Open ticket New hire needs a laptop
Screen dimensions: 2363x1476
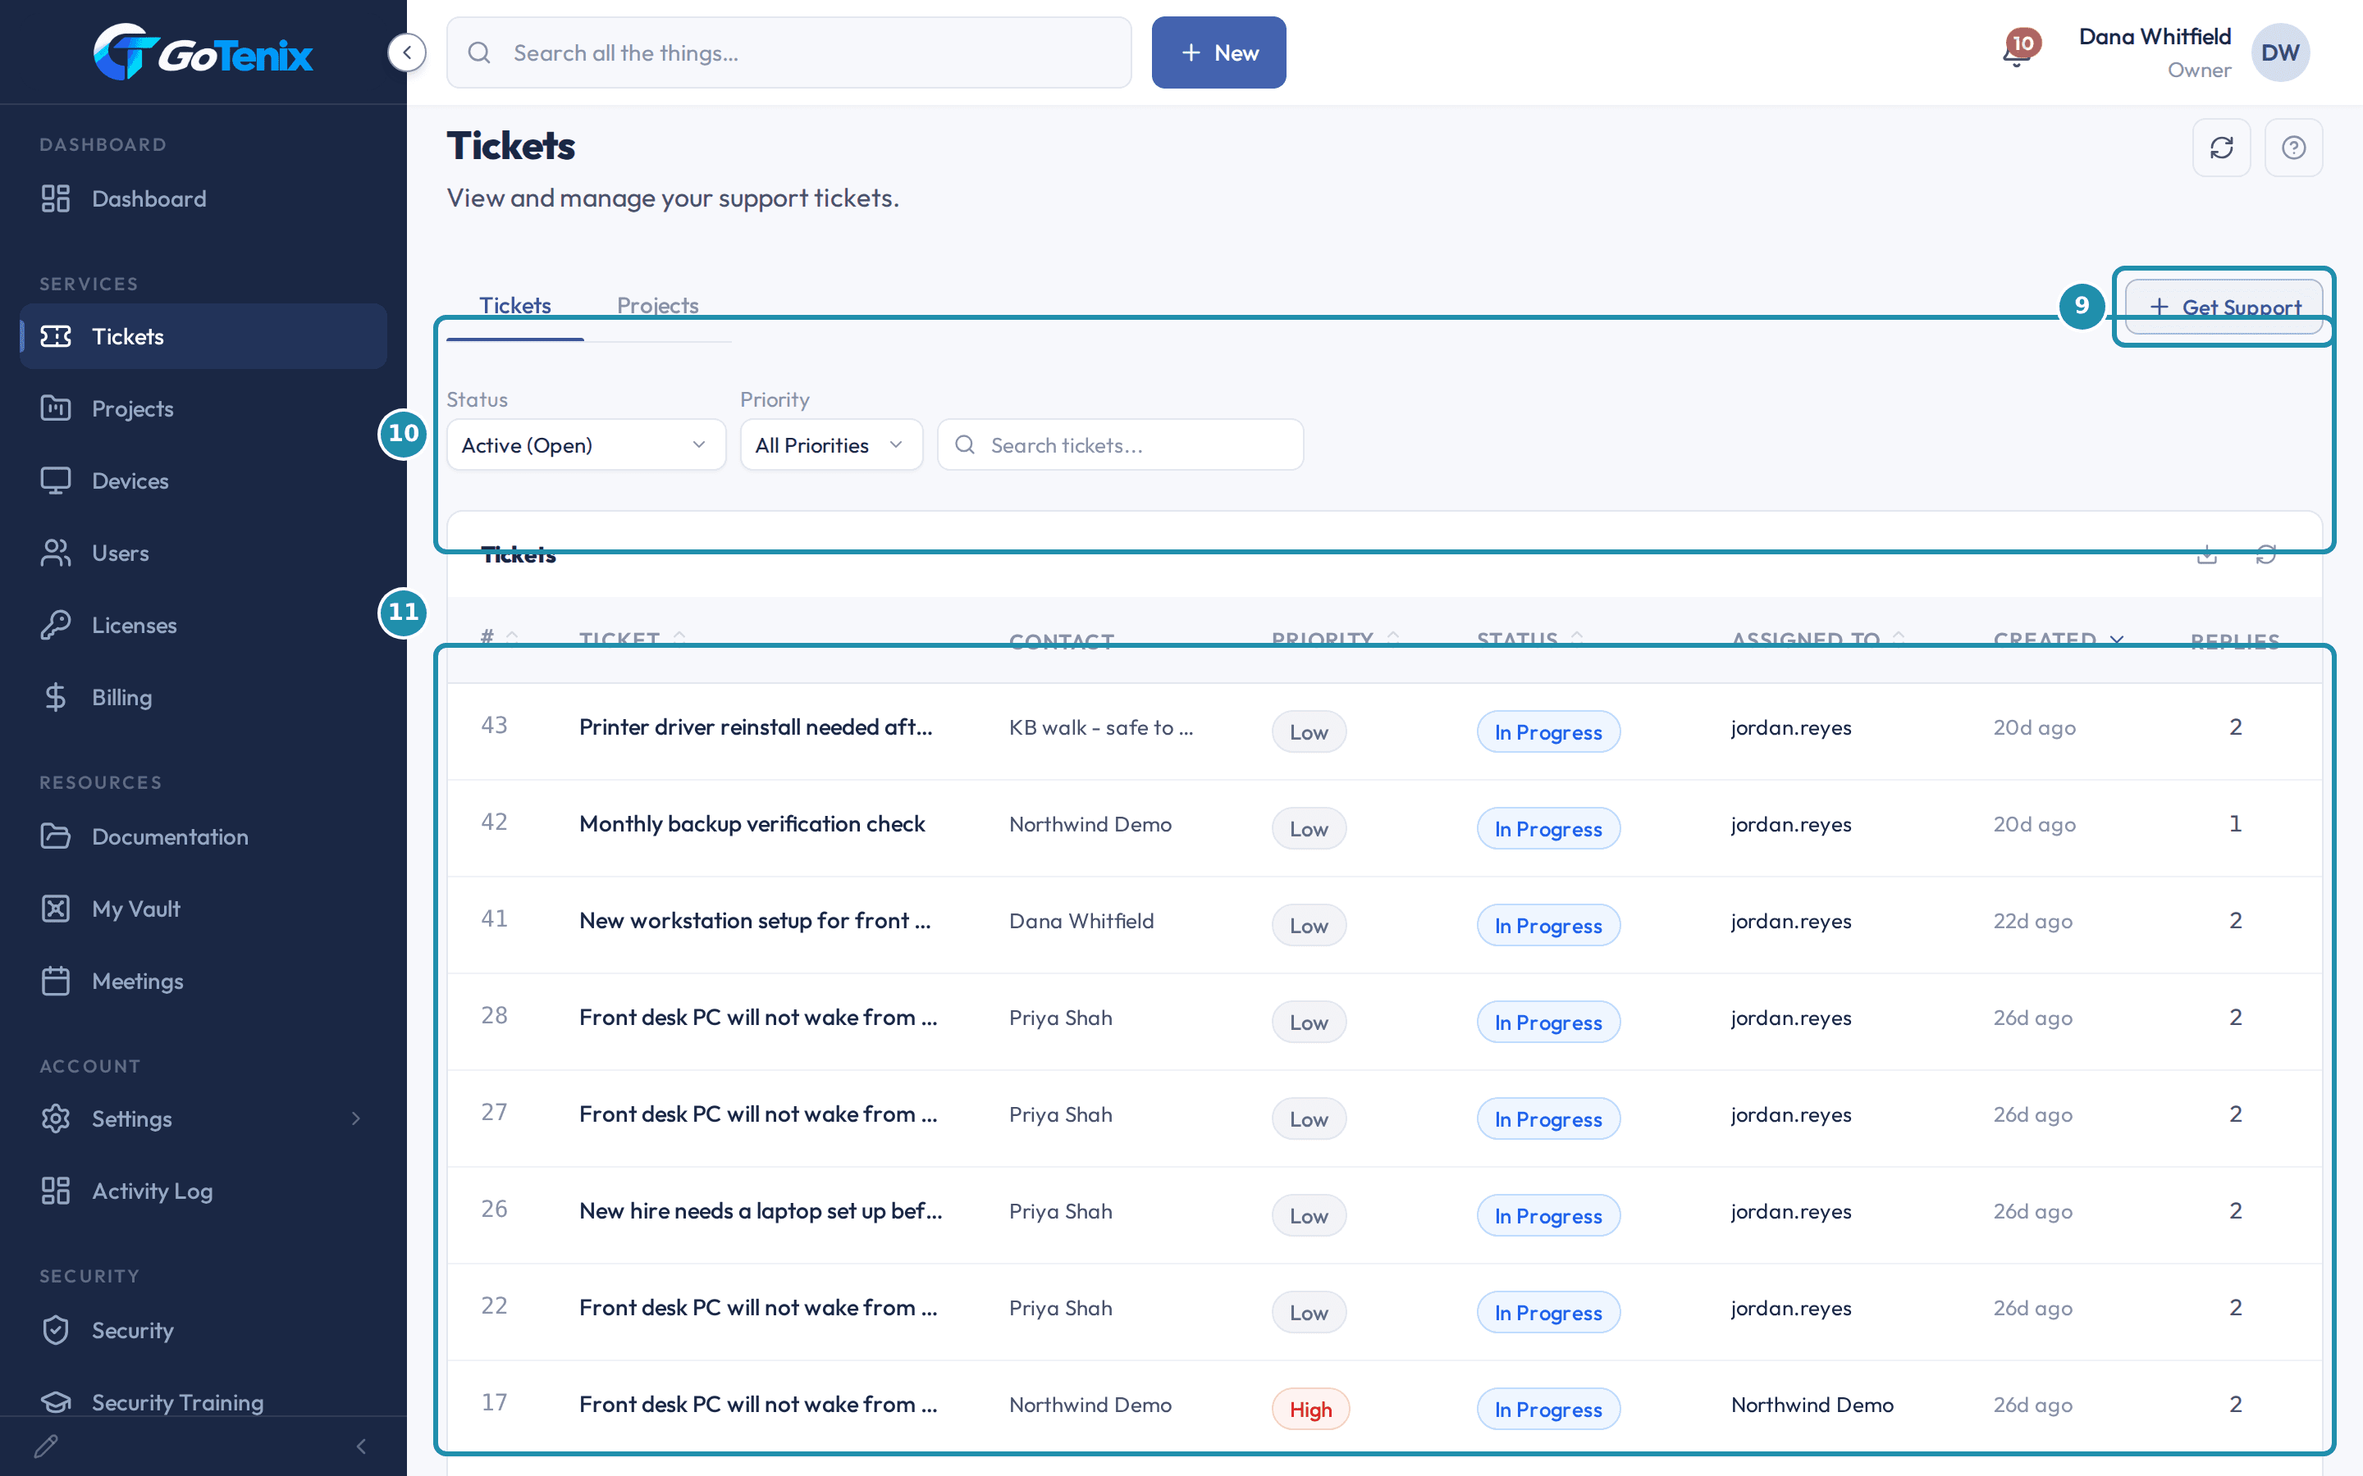(760, 1211)
